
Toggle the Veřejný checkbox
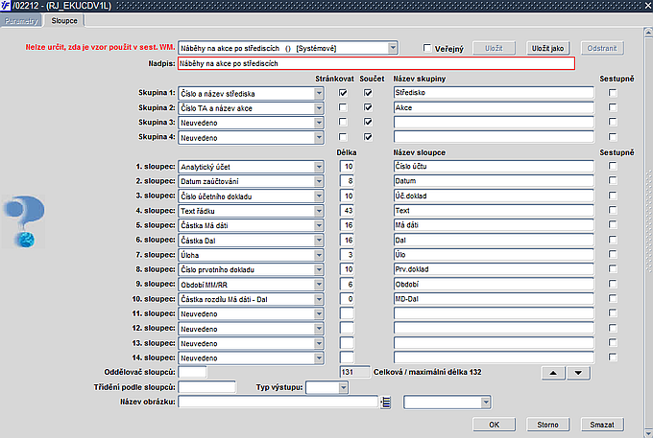pyautogui.click(x=427, y=48)
